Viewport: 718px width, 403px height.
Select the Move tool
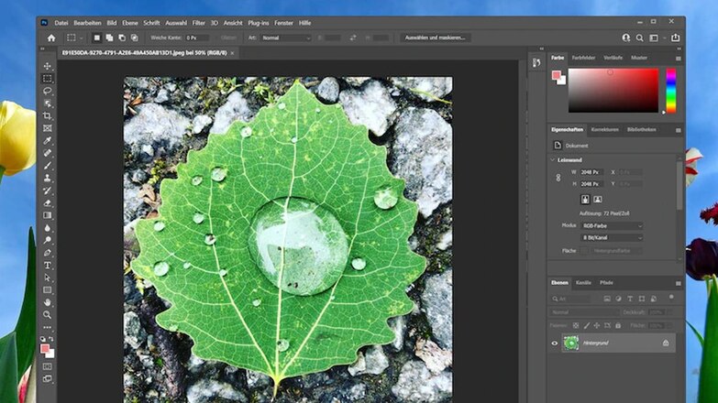[48, 66]
